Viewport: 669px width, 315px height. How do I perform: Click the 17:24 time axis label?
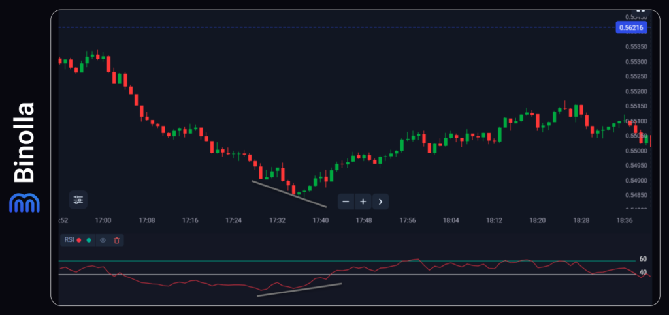point(234,220)
